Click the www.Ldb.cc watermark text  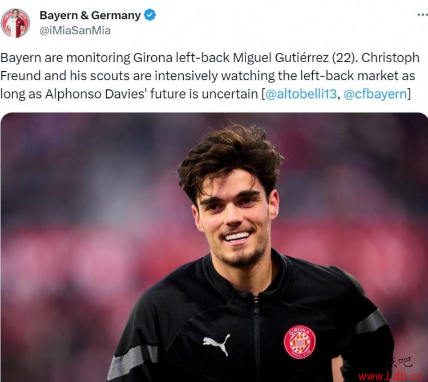[x=391, y=376]
